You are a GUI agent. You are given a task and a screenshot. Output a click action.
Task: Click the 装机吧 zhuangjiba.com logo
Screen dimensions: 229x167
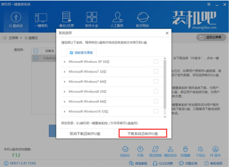tap(194, 20)
